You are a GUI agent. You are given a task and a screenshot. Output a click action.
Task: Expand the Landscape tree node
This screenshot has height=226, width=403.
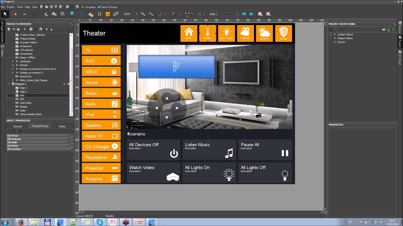pyautogui.click(x=13, y=61)
